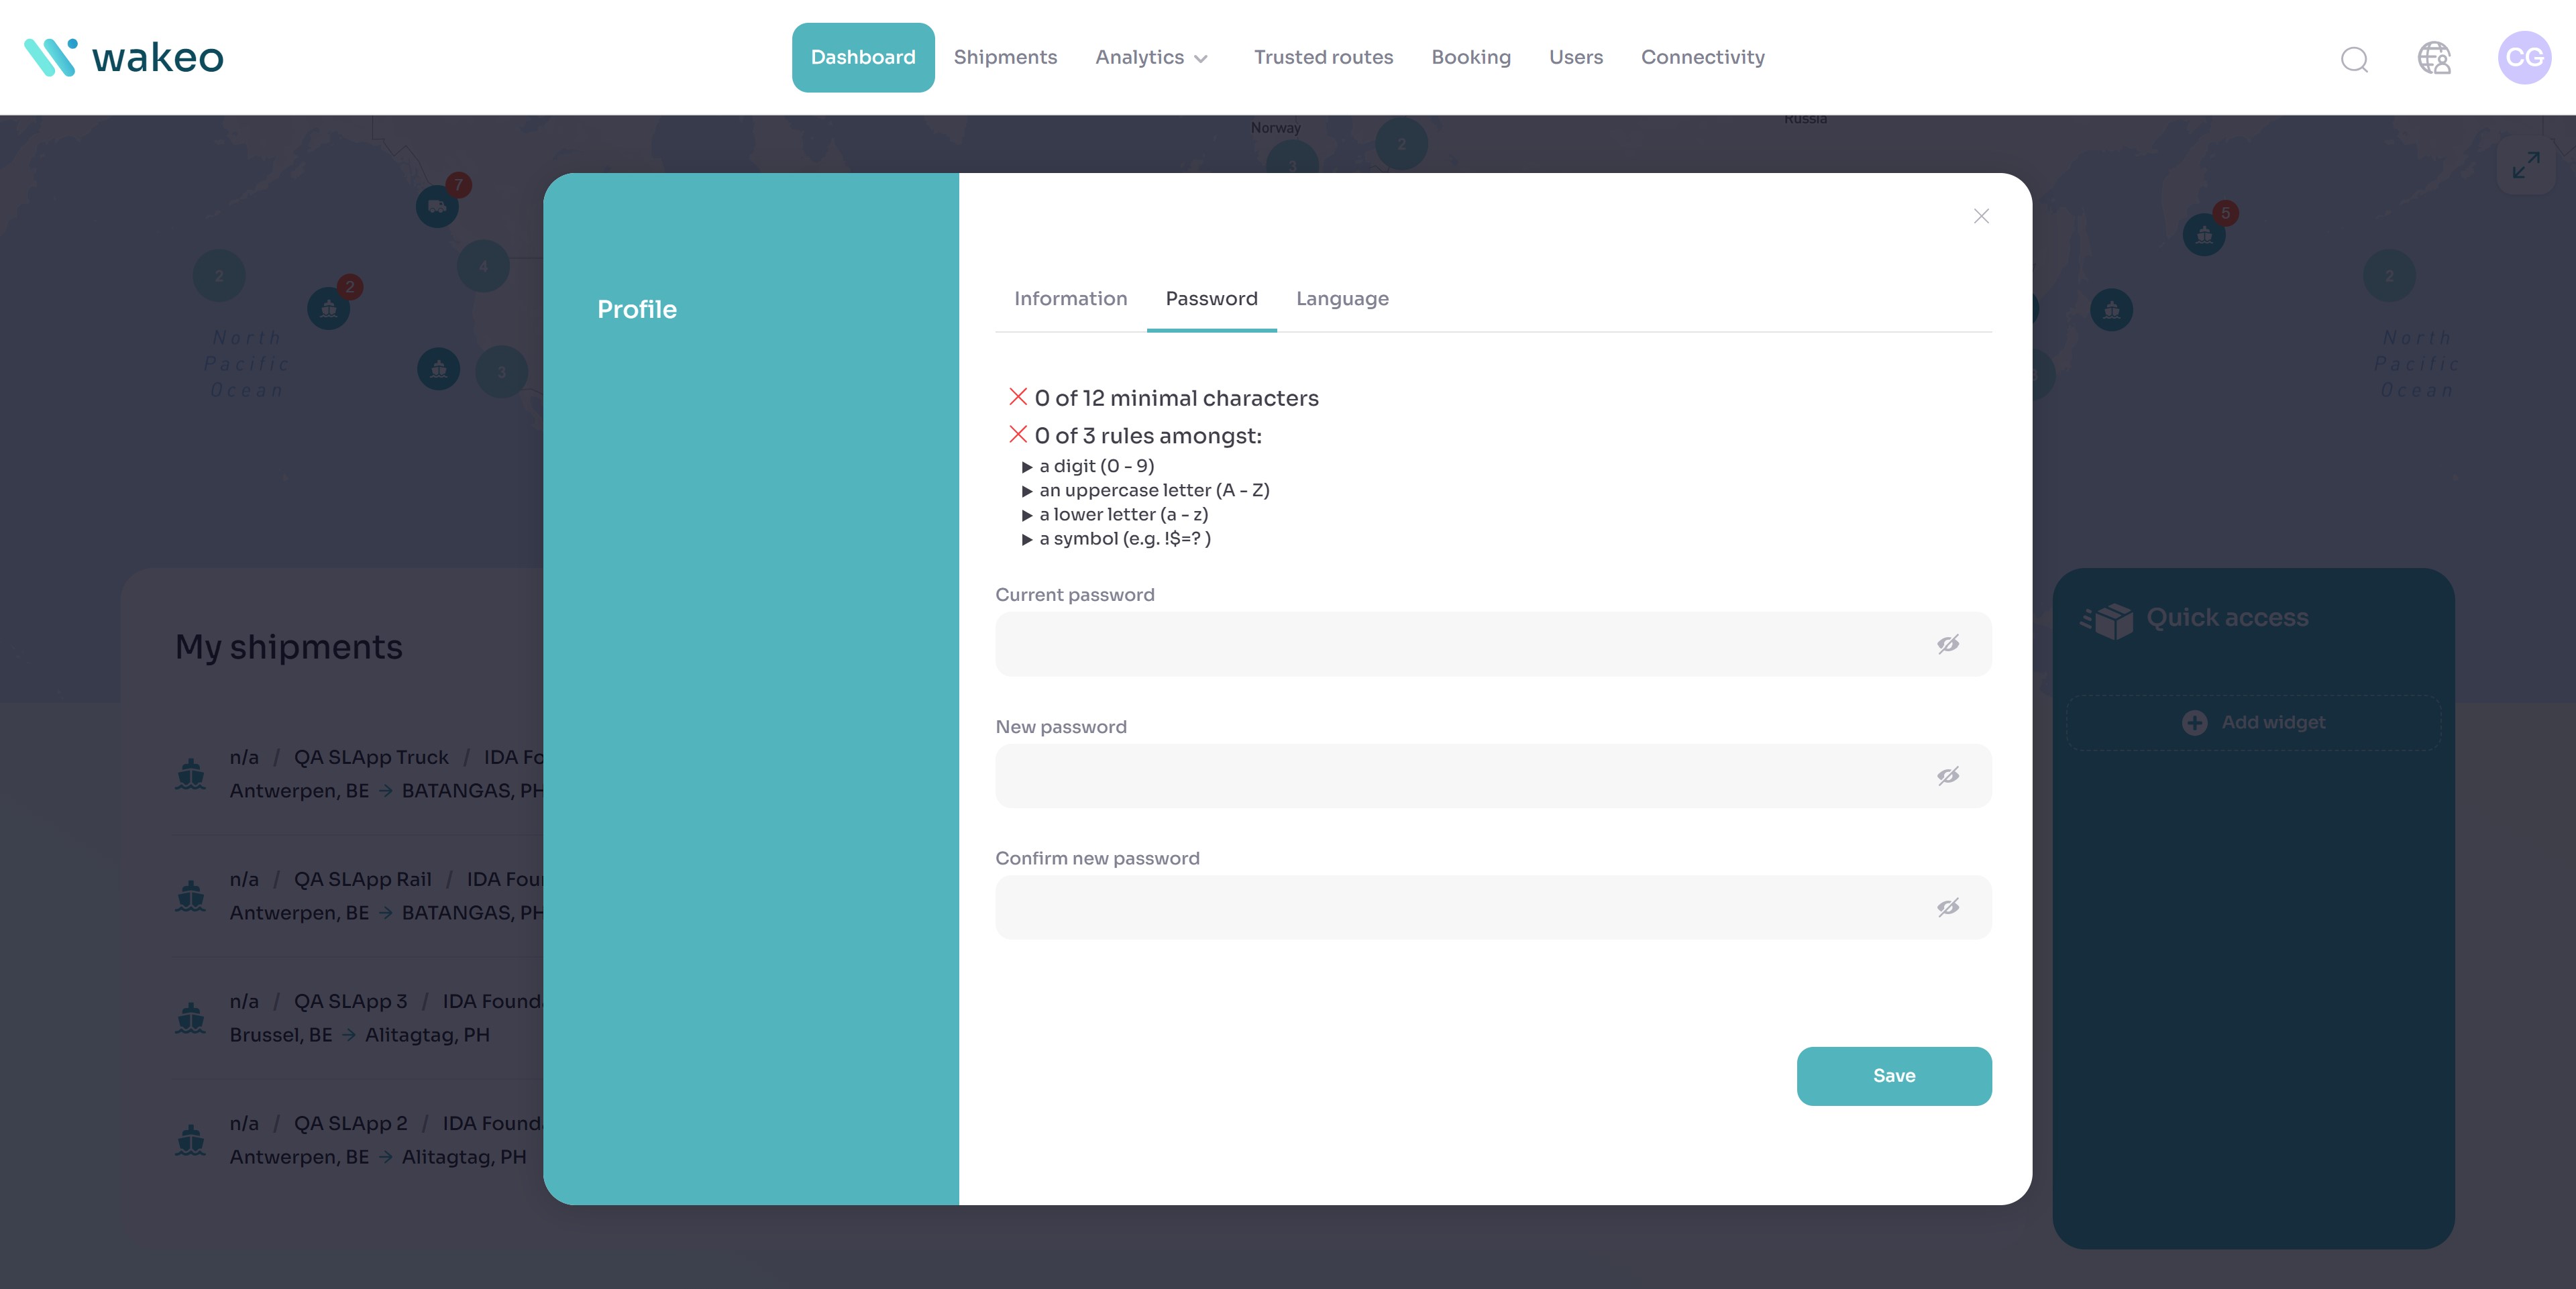The height and width of the screenshot is (1289, 2576).
Task: Close the Profile dialog with X
Action: tap(1981, 216)
